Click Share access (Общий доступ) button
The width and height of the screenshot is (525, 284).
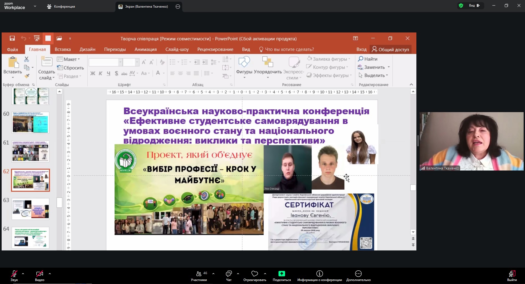(390, 49)
